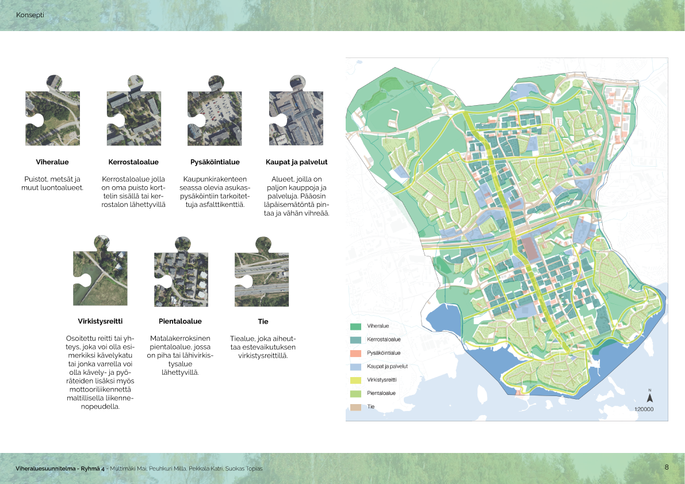Screen dimensions: 685x484
Task: Click the Kerrostaloalue puzzle piece image
Action: [133, 111]
